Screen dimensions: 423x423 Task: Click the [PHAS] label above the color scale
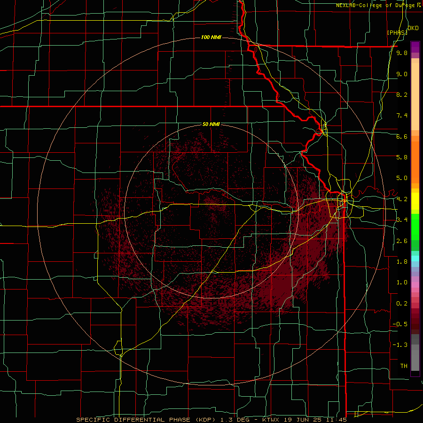(x=397, y=32)
